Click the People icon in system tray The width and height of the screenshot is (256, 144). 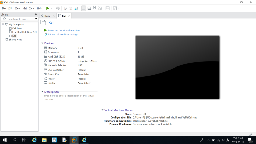click(202, 140)
